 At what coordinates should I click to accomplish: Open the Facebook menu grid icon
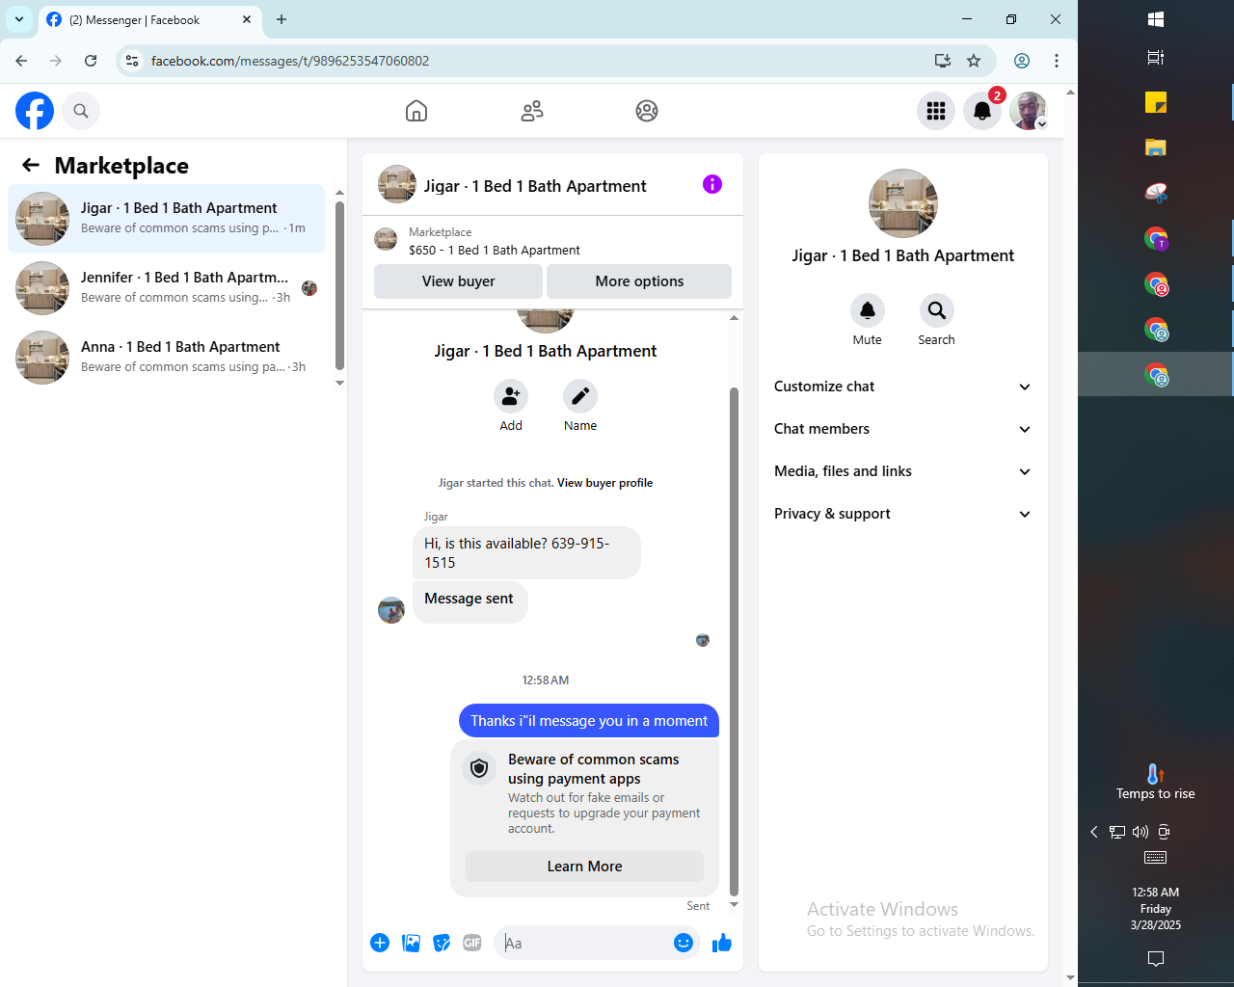pos(936,111)
